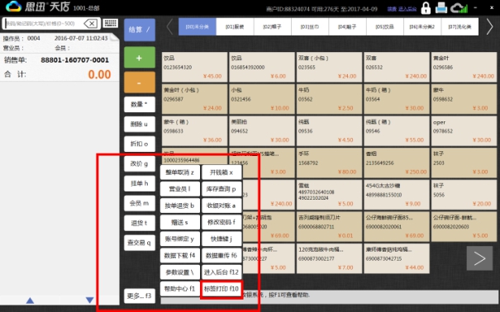This screenshot has width=500, height=312.
Task: Click the orange minus quantity button
Action: [140, 83]
